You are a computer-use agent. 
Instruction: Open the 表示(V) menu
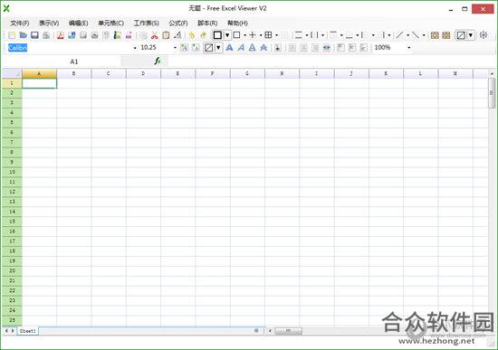pos(49,24)
